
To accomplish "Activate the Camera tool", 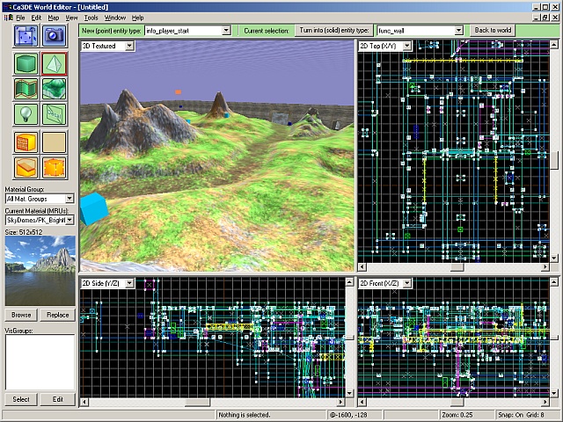I will (x=55, y=36).
